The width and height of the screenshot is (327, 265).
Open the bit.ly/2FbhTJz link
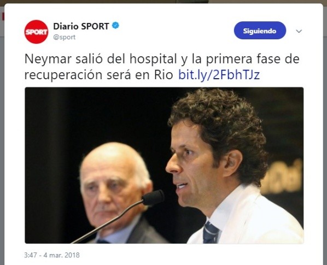pos(219,74)
